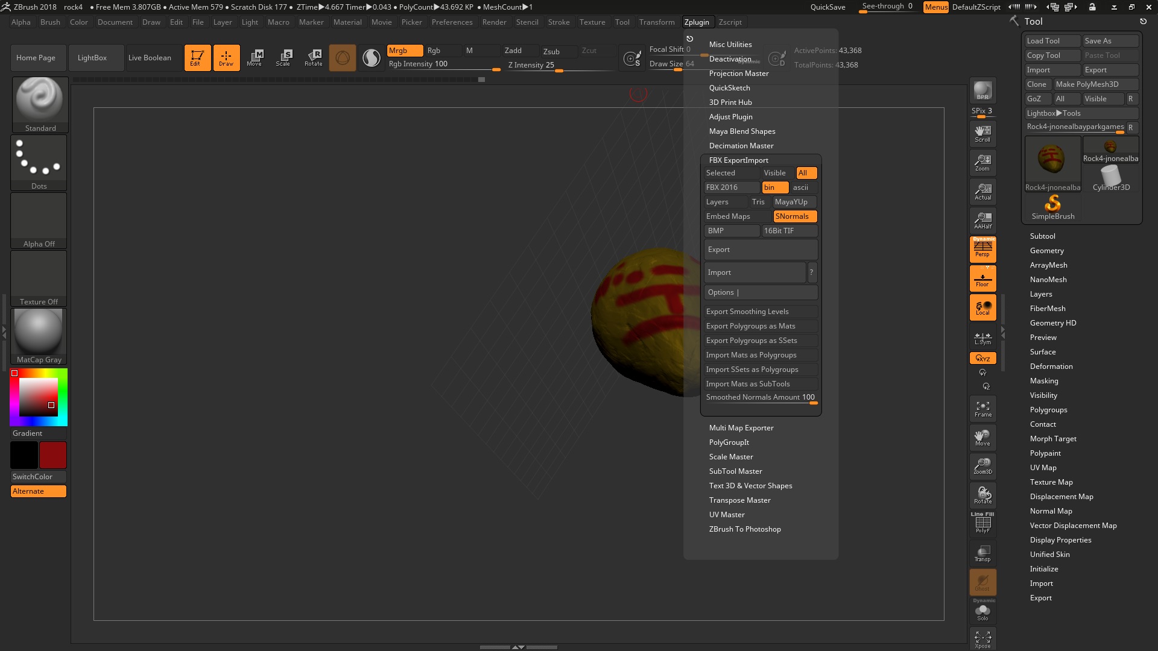Click the Frame mesh icon
Screen dimensions: 1158x651
982,409
